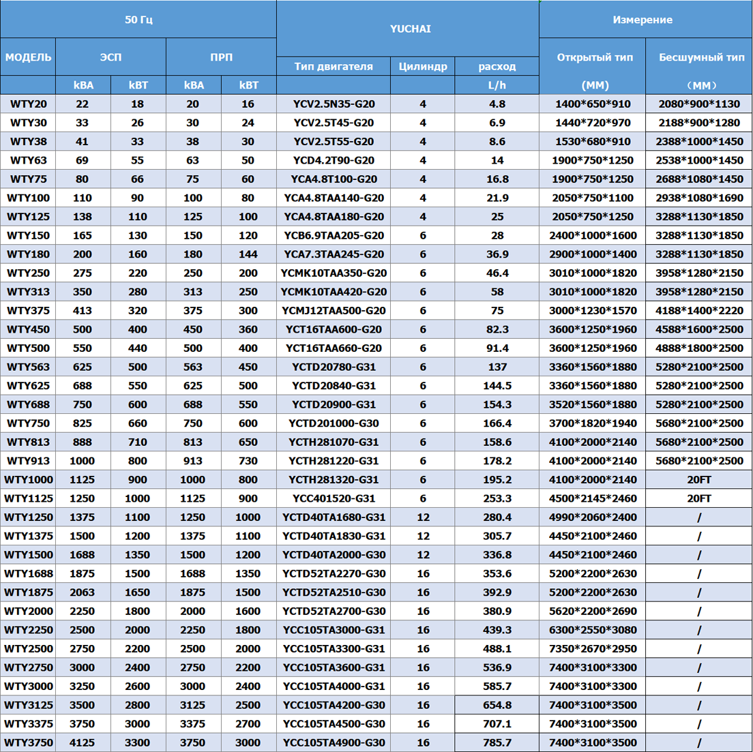
Task: Select silent type size 4188*1400*2220
Action: pyautogui.click(x=699, y=310)
